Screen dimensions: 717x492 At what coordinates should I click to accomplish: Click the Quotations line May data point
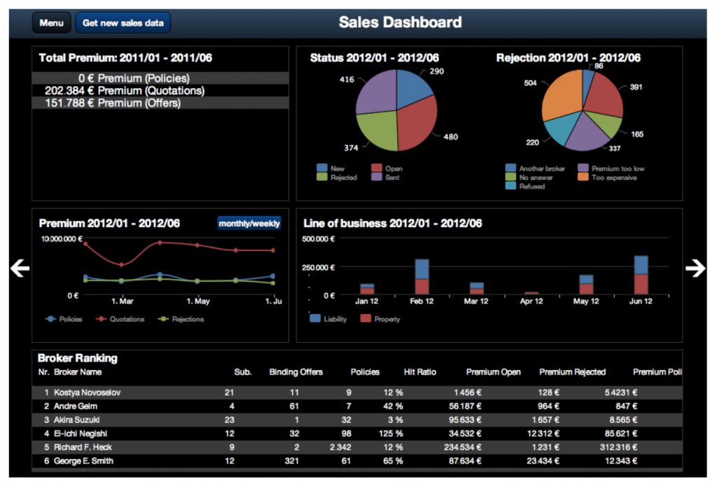pos(197,245)
